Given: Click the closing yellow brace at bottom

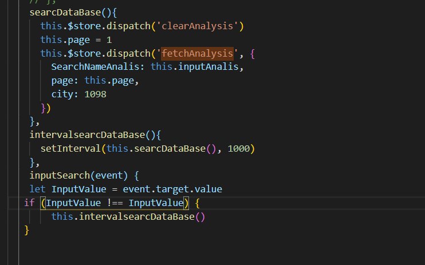Looking at the screenshot, I should pyautogui.click(x=26, y=230).
